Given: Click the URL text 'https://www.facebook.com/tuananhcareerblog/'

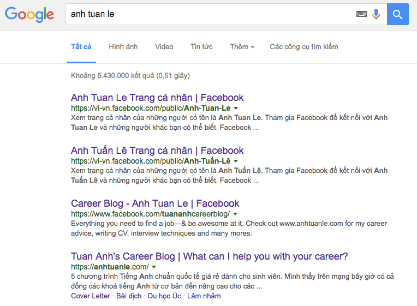Looking at the screenshot, I should 150,214.
